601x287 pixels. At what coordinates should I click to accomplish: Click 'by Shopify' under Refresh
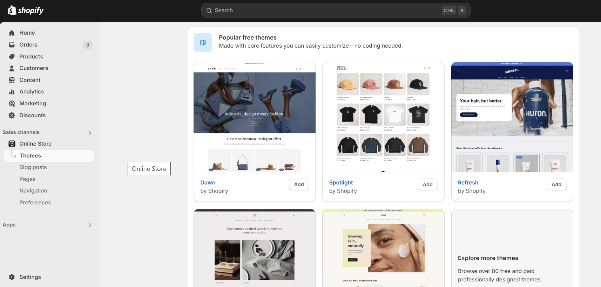(472, 191)
